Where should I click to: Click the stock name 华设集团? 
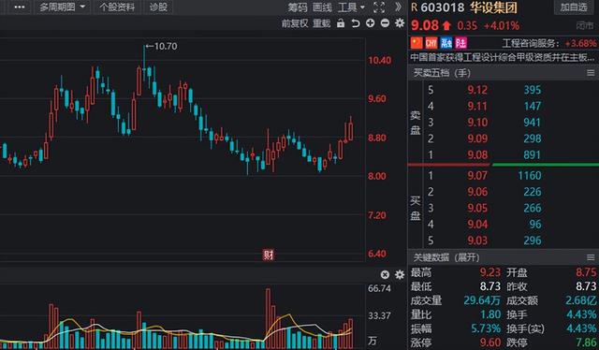click(x=493, y=7)
